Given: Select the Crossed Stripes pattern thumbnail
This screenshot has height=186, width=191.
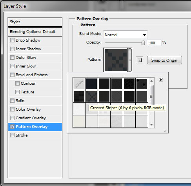Looking at the screenshot, I should (91, 97).
